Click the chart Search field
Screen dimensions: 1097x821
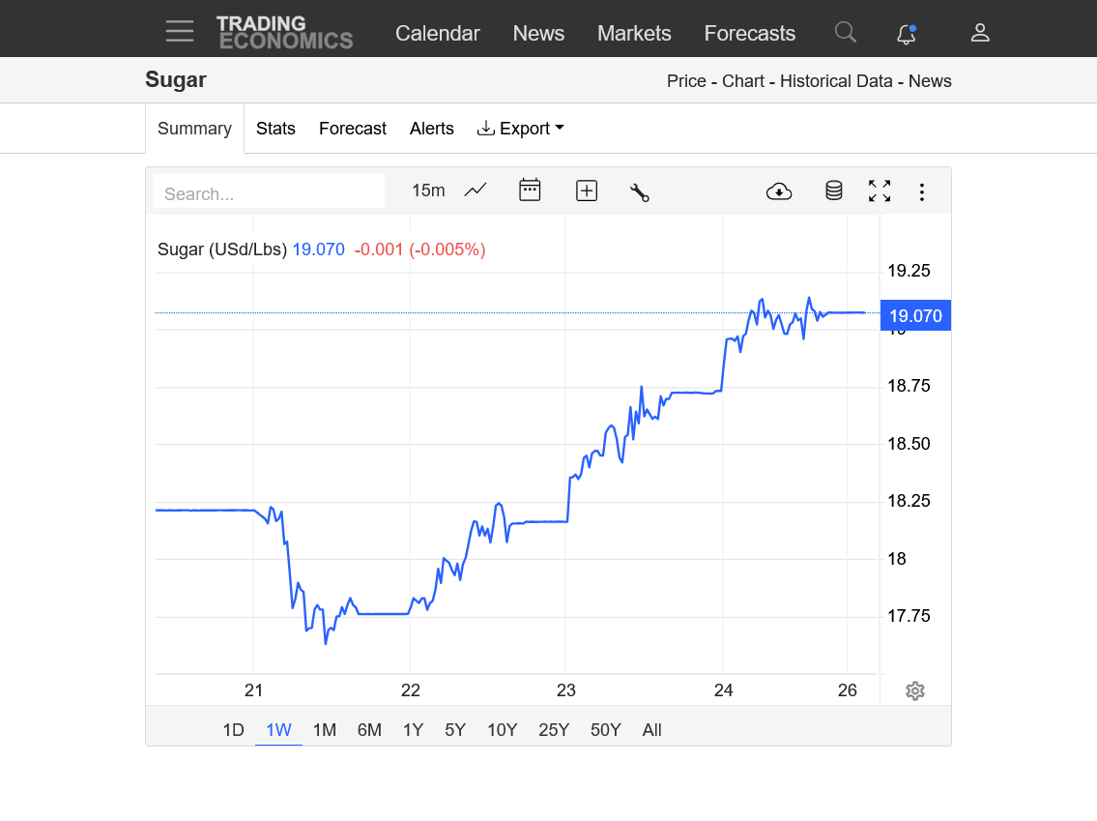pyautogui.click(x=269, y=191)
